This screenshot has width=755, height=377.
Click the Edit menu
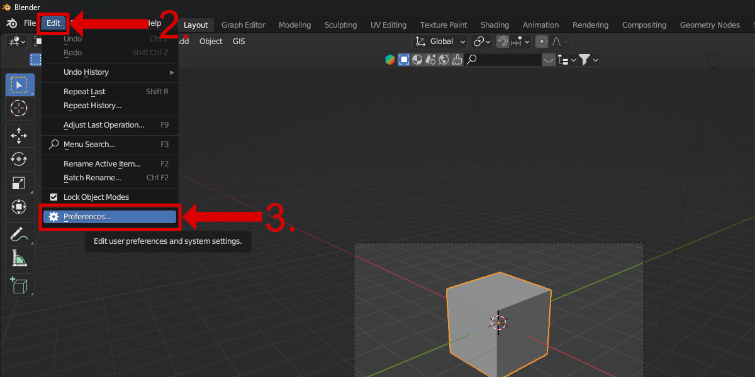tap(53, 23)
